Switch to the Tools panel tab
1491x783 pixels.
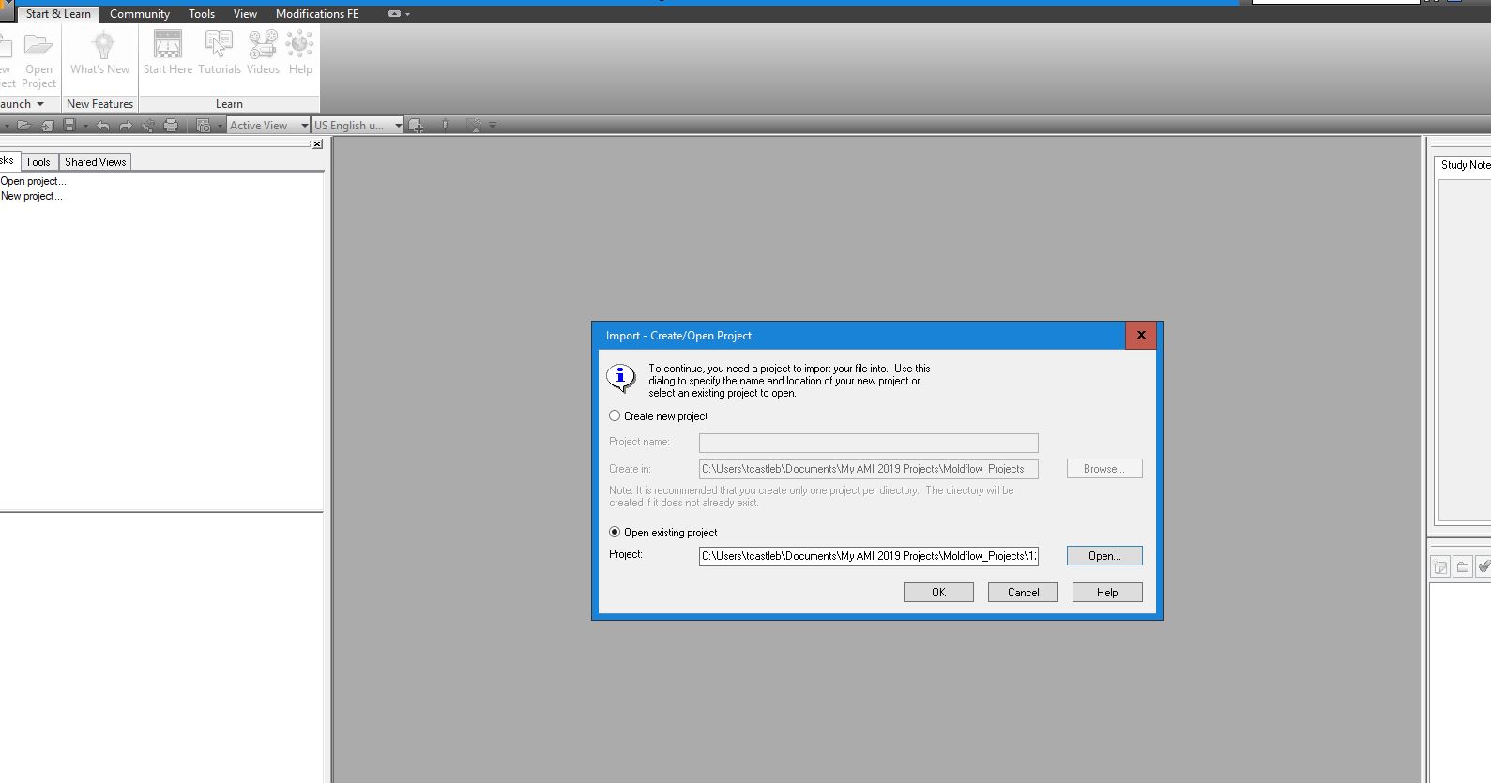click(38, 162)
